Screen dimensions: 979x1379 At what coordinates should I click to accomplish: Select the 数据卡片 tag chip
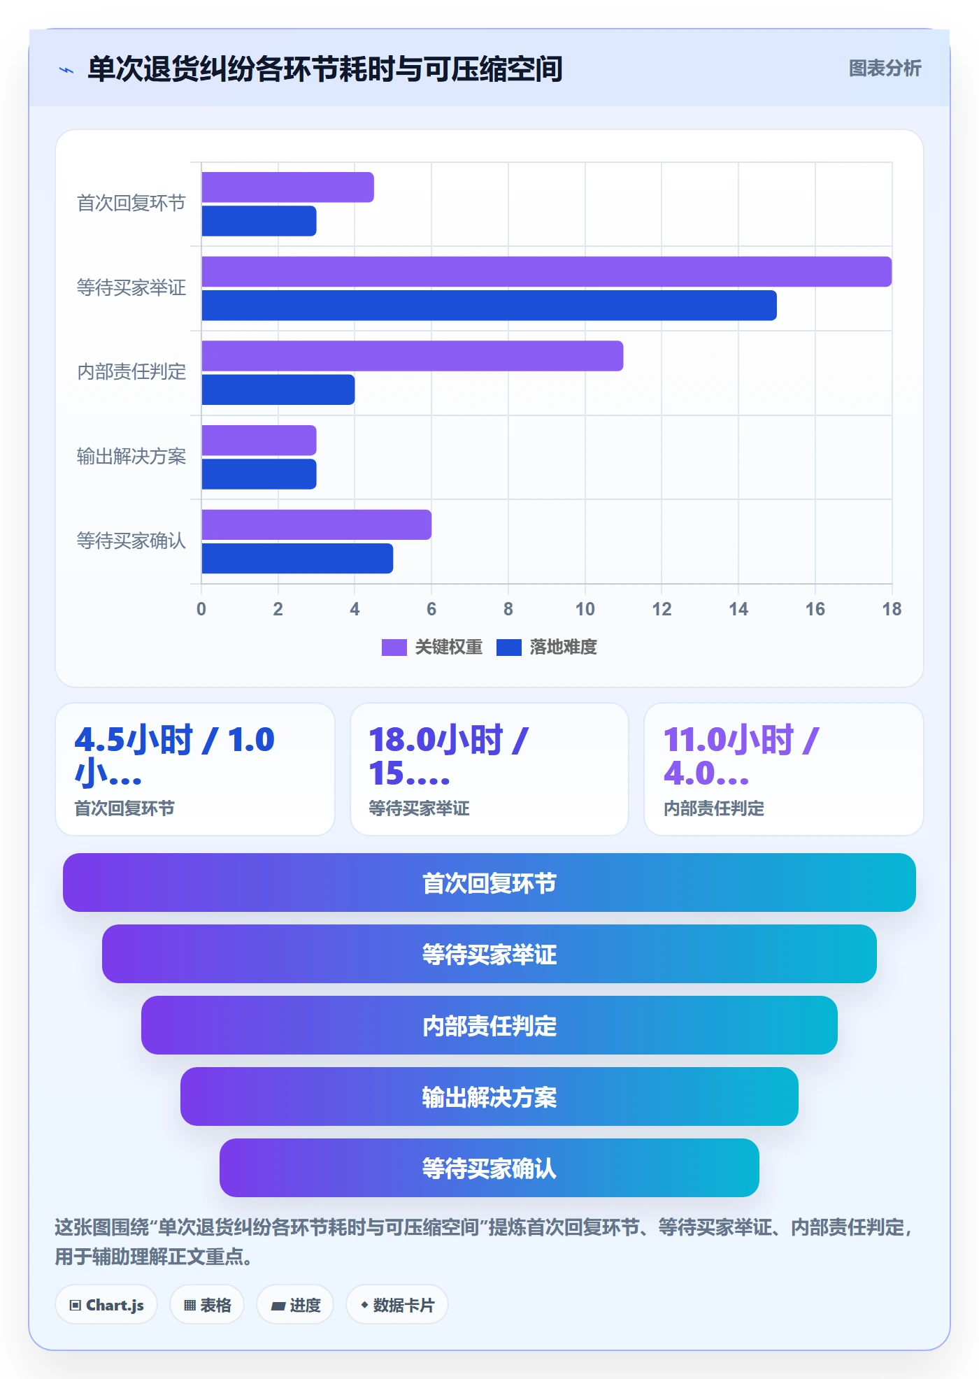[397, 1305]
